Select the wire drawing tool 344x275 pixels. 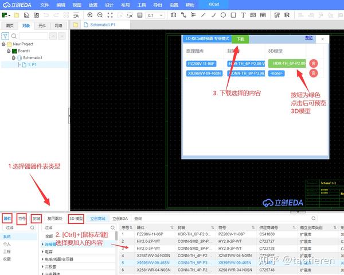183,15
